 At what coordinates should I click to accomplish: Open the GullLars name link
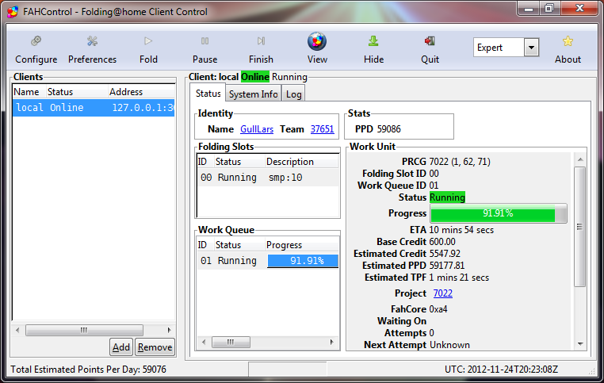(x=257, y=129)
